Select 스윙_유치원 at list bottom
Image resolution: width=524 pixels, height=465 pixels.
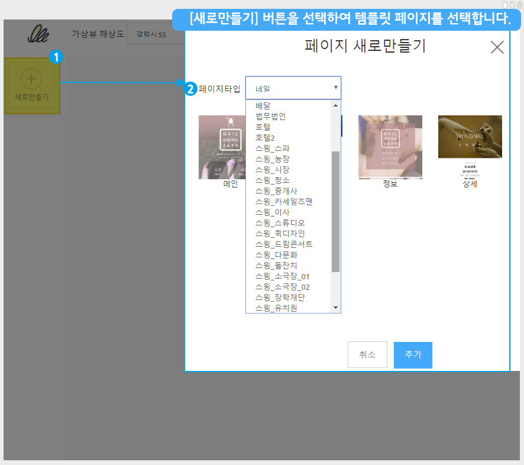(276, 308)
